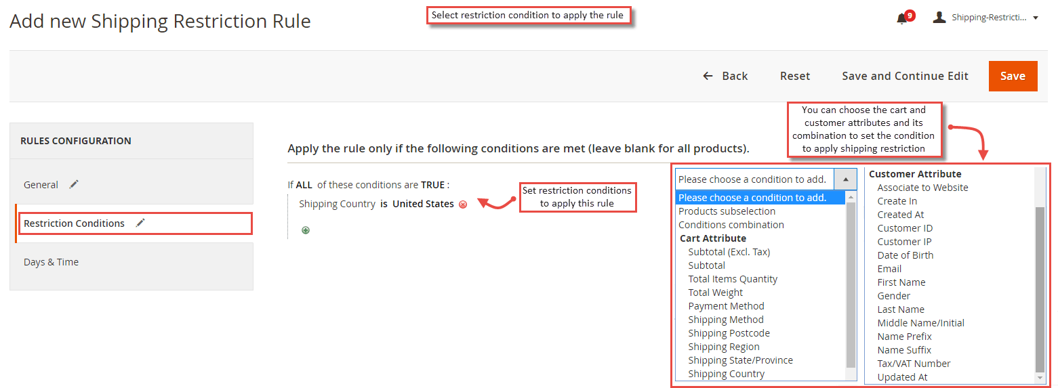Select 'Please choose a condition to add.' option
Image resolution: width=1058 pixels, height=388 pixels.
760,198
